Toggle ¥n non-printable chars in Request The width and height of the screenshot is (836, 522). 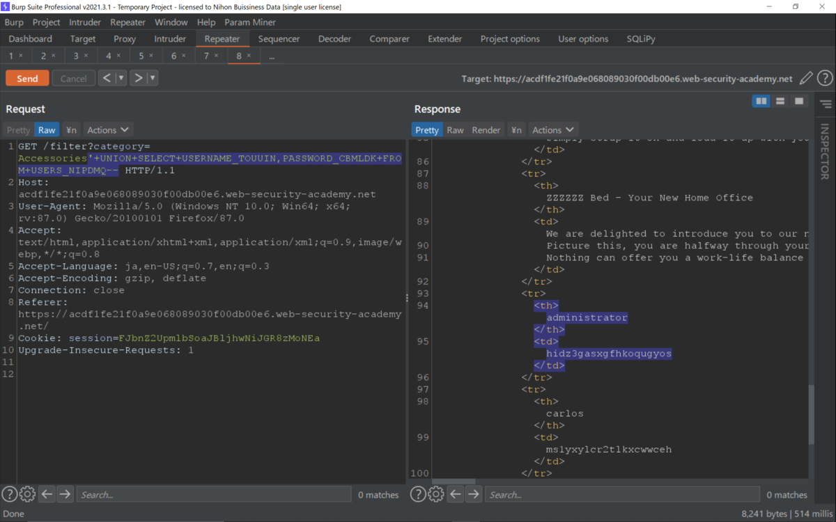coord(71,129)
